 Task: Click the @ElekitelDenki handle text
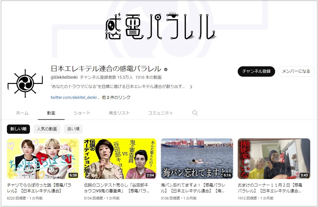(64, 77)
